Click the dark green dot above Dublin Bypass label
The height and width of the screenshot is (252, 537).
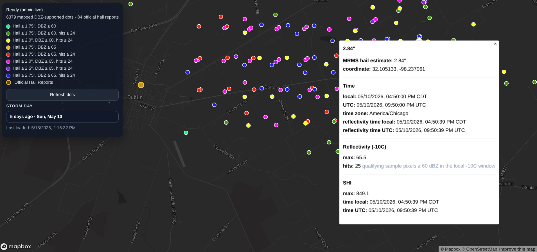click(x=131, y=4)
